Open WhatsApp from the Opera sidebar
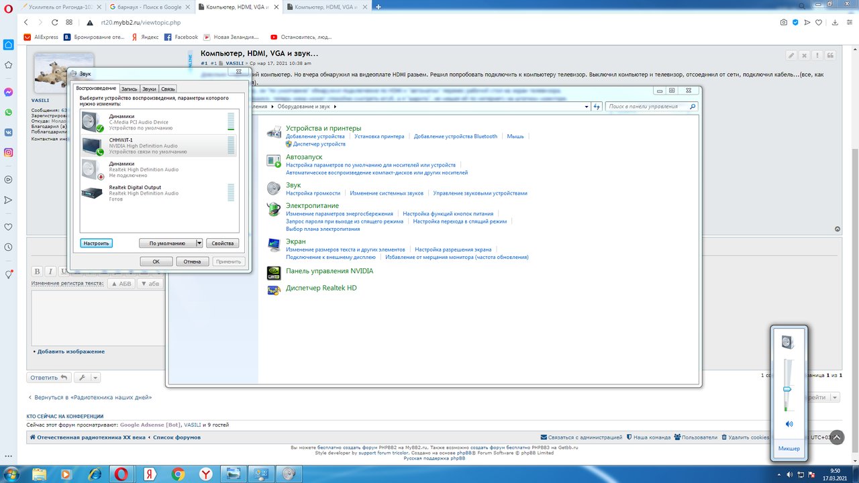Viewport: 859px width, 483px height. click(9, 112)
